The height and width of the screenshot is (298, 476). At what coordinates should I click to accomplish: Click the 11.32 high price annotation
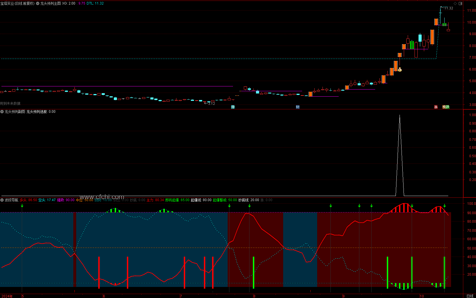449,8
